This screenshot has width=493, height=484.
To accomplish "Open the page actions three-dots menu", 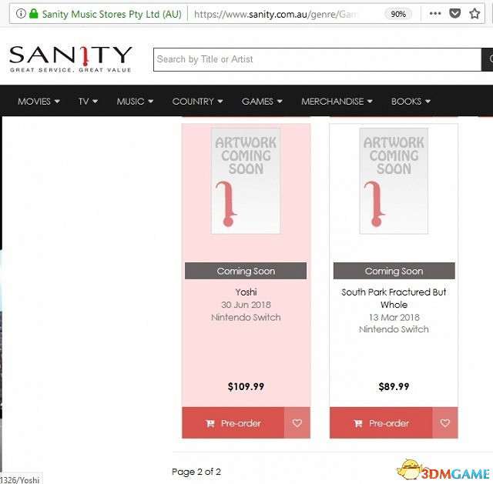I will coord(435,14).
